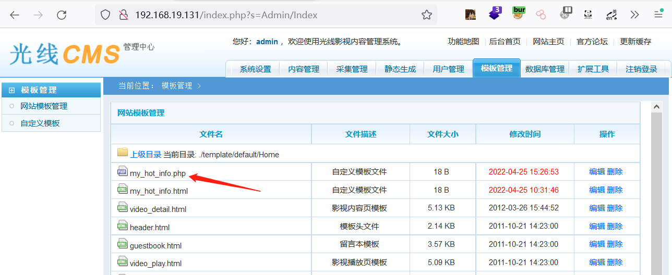The width and height of the screenshot is (672, 275).
Task: Edit video_detail.html via 编辑
Action: (x=597, y=208)
